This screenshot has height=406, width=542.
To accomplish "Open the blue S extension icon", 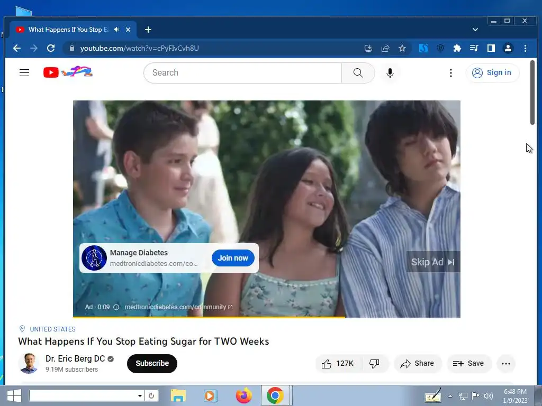I will [423, 48].
